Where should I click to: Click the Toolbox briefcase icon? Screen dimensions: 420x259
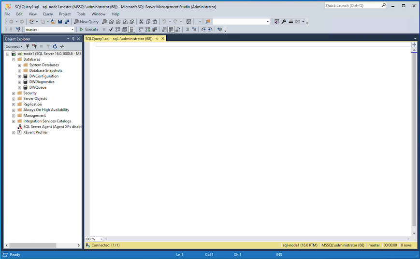pyautogui.click(x=290, y=22)
